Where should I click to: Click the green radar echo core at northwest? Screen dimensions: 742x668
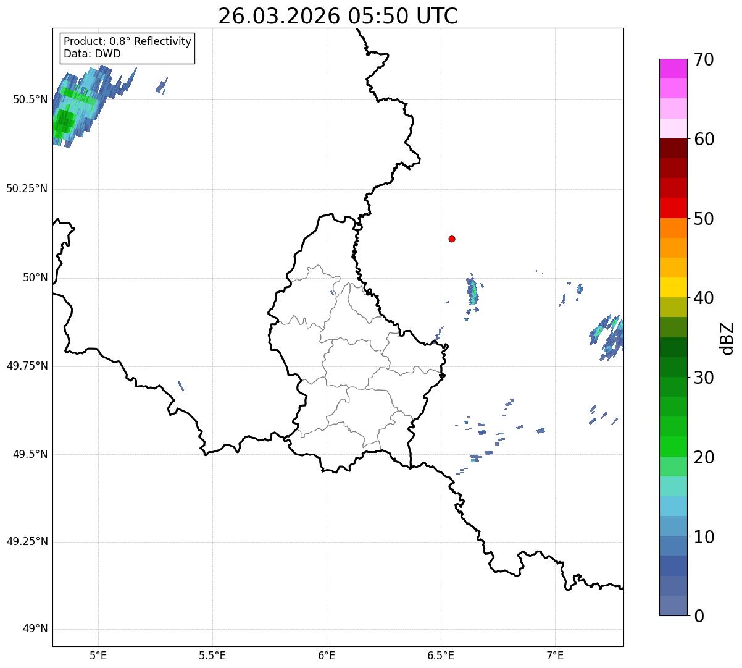tap(63, 124)
